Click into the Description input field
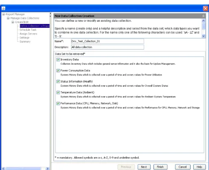 coord(107,47)
